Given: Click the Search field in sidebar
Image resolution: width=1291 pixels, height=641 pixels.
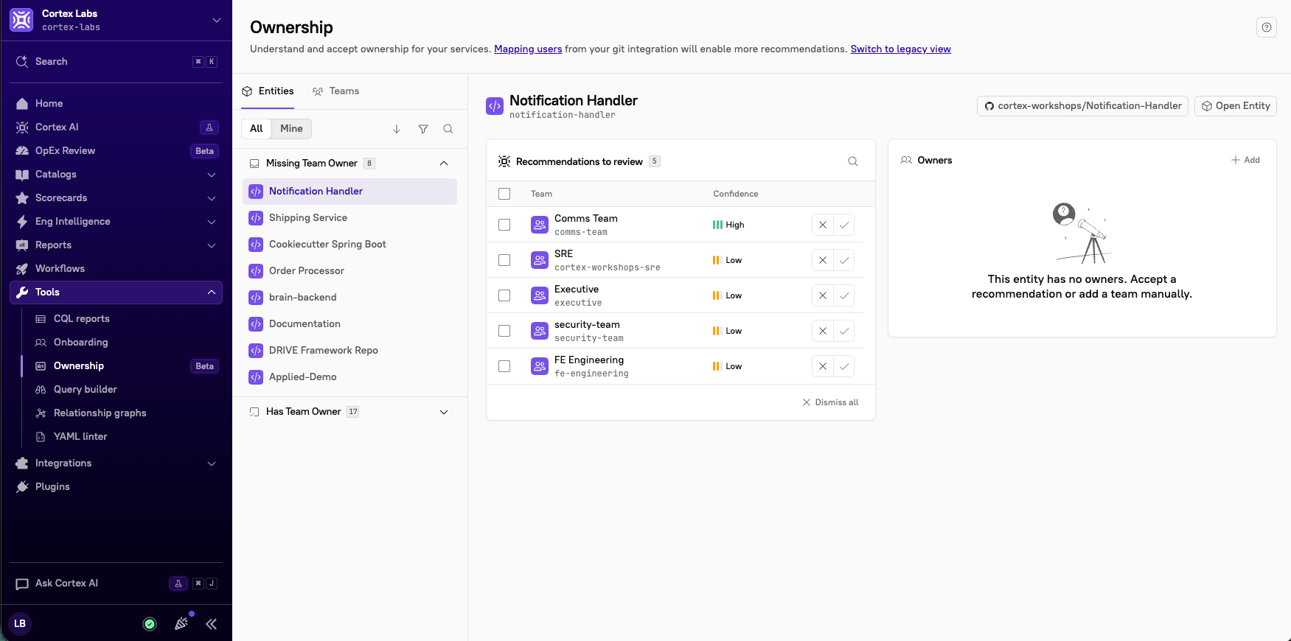Looking at the screenshot, I should pyautogui.click(x=116, y=62).
